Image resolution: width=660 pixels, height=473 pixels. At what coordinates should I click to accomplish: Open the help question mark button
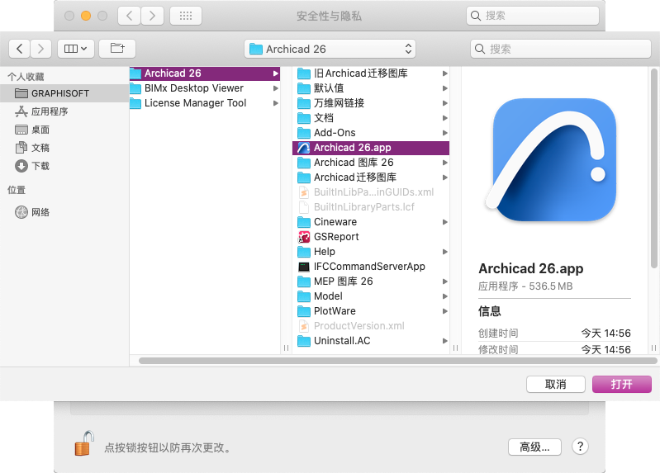pyautogui.click(x=580, y=447)
